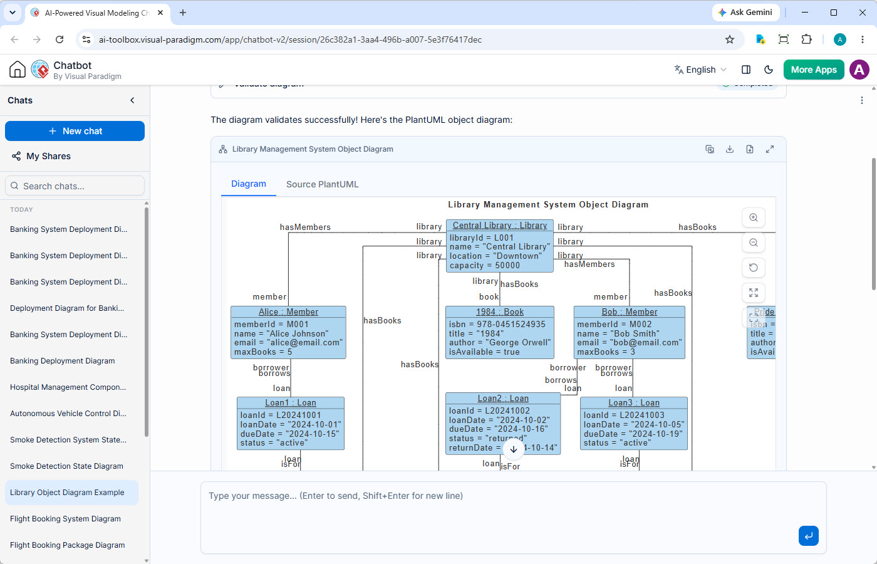The height and width of the screenshot is (564, 877).
Task: Open the English language dropdown
Action: tap(700, 70)
